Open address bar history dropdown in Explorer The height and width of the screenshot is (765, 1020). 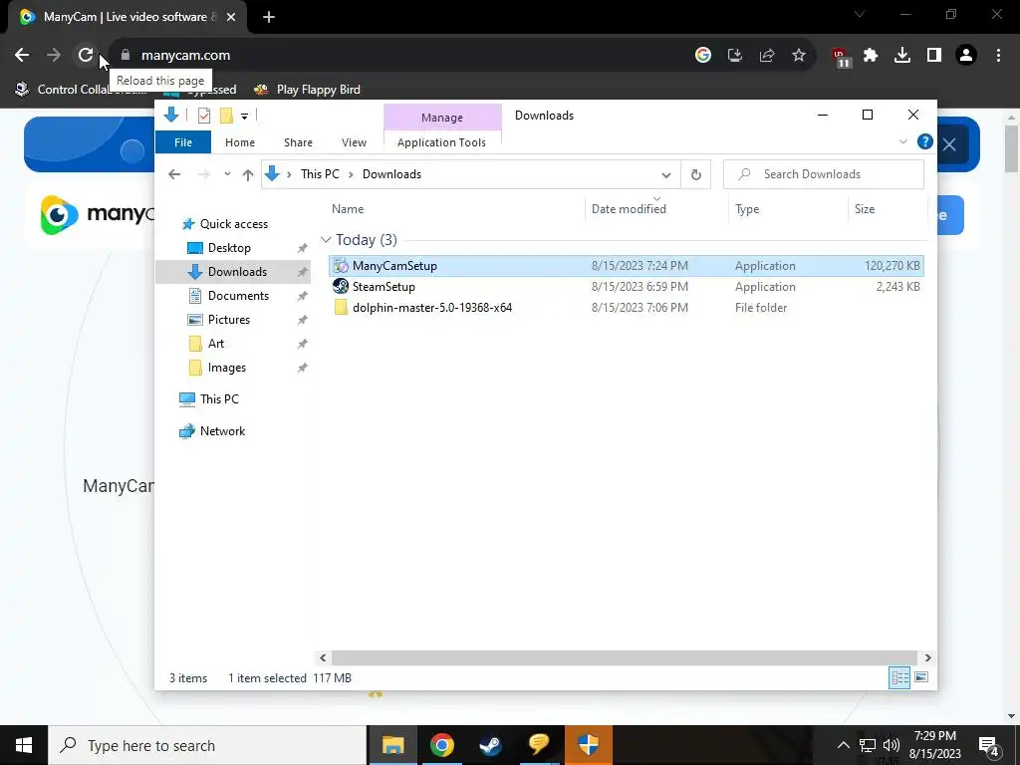tap(666, 174)
